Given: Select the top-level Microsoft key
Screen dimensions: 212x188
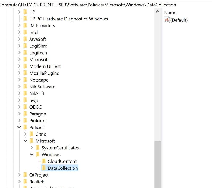Looking at the screenshot, I should (x=39, y=59).
